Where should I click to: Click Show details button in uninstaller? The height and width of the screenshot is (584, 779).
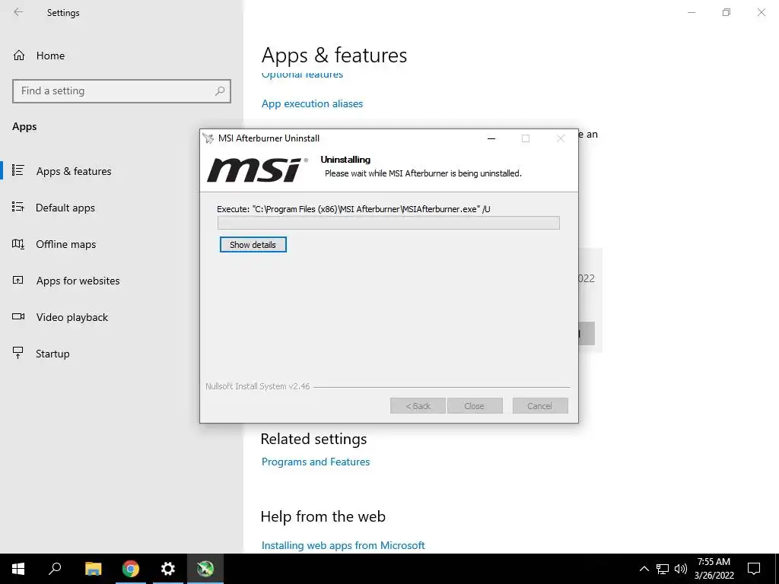pos(253,245)
